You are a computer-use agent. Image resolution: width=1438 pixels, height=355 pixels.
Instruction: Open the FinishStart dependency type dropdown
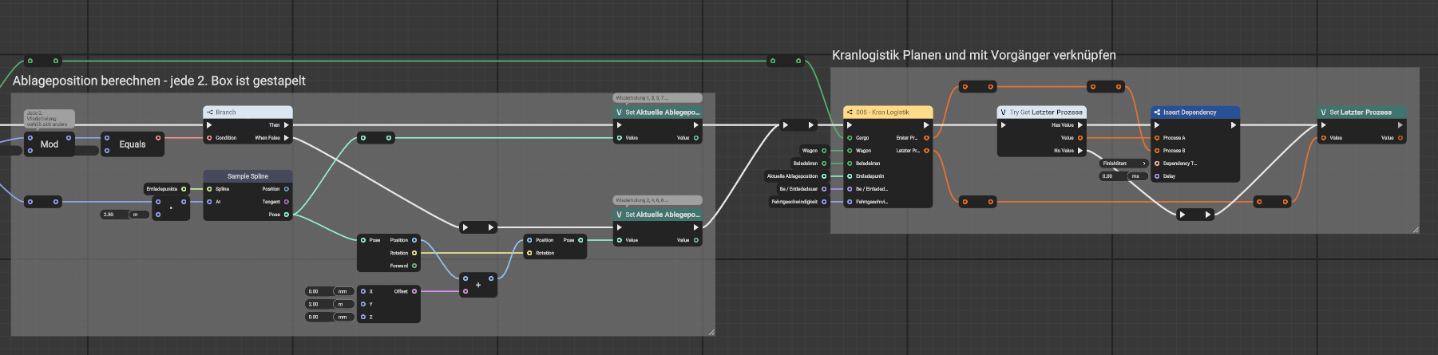1124,164
